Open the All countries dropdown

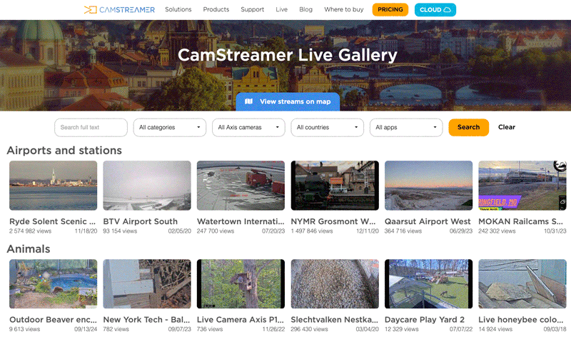click(327, 128)
